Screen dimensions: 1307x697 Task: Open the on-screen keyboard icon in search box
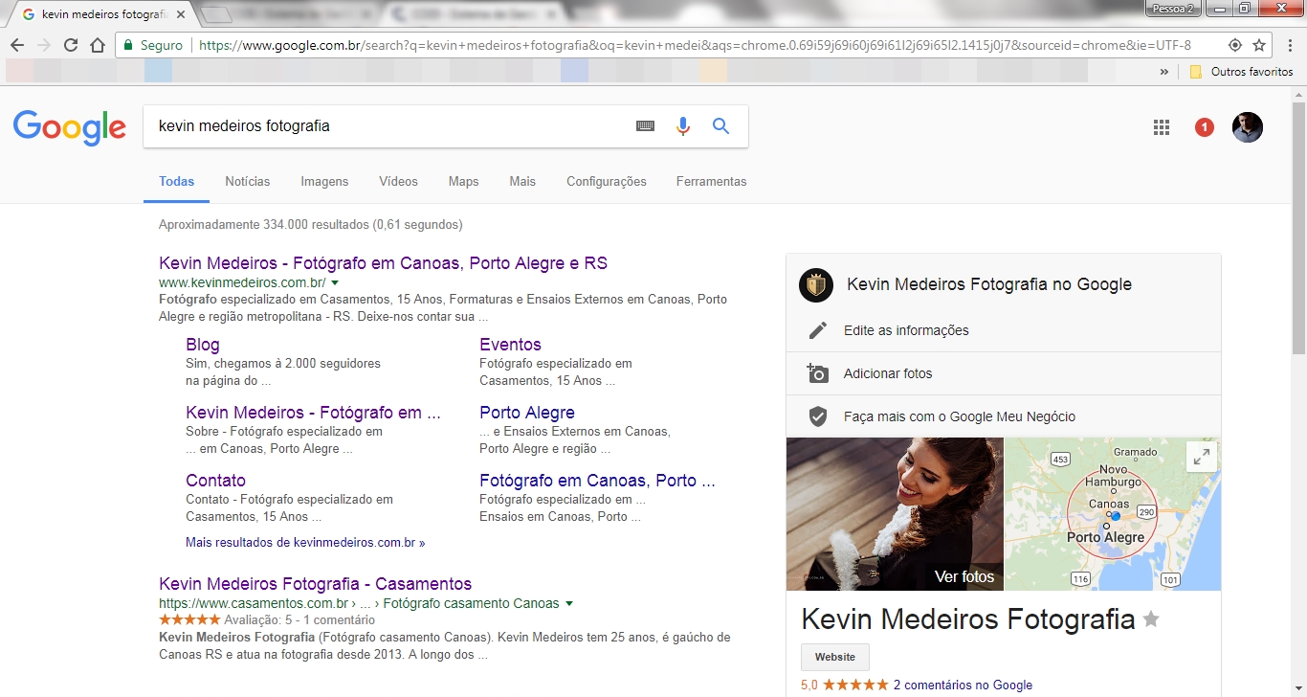(646, 125)
